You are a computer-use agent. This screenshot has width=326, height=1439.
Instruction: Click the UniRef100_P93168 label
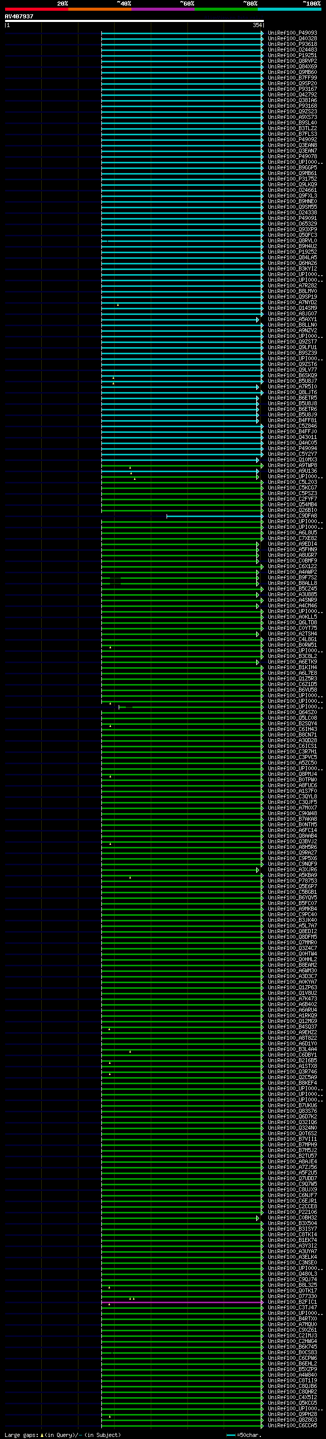292,106
